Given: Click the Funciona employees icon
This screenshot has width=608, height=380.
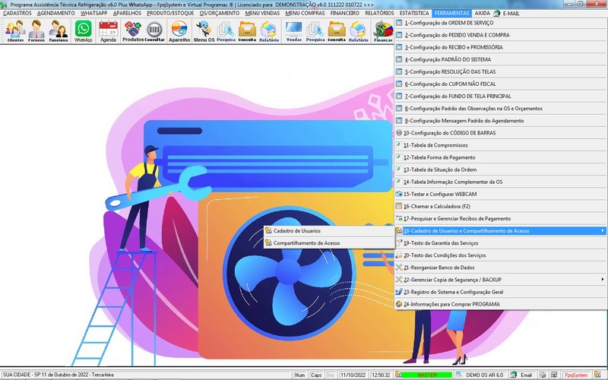Looking at the screenshot, I should click(x=59, y=31).
